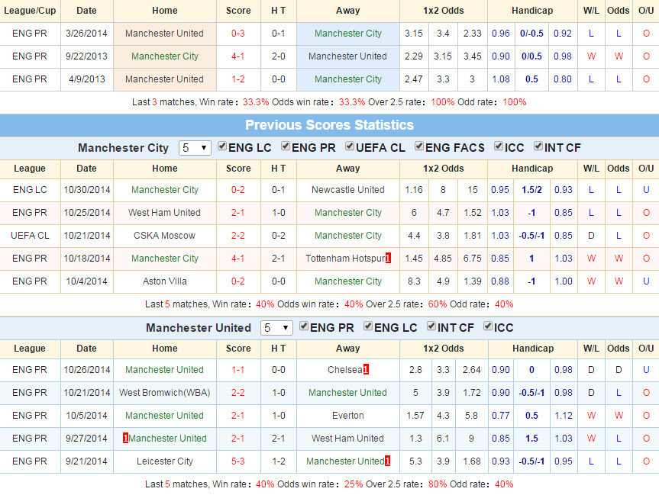Click date 10/30/2014 cell
The image size is (659, 495).
(87, 190)
